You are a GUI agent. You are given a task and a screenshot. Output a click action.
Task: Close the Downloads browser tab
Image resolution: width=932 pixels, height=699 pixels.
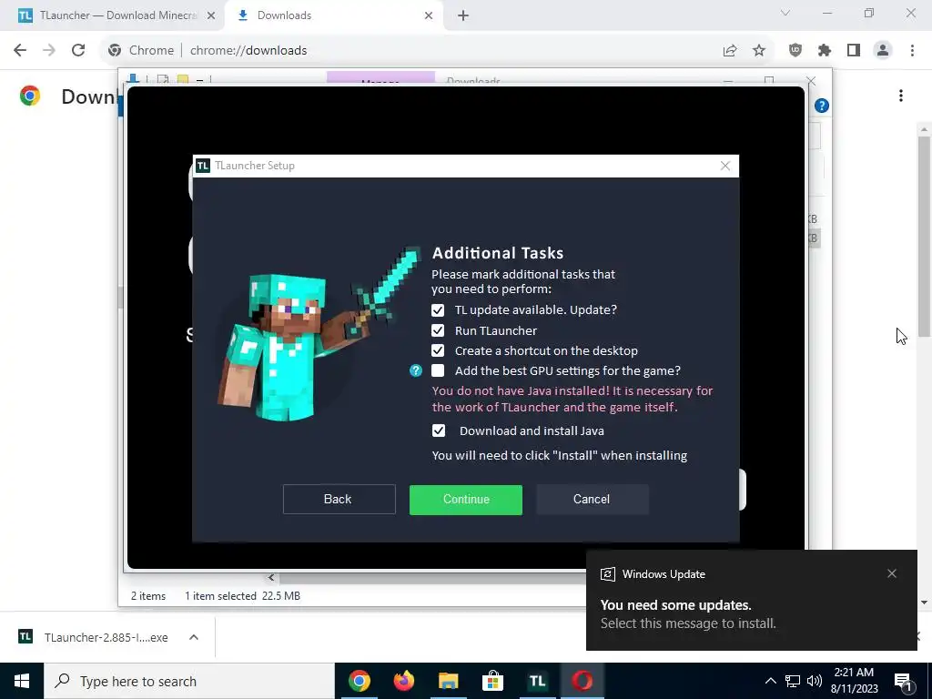tap(429, 15)
